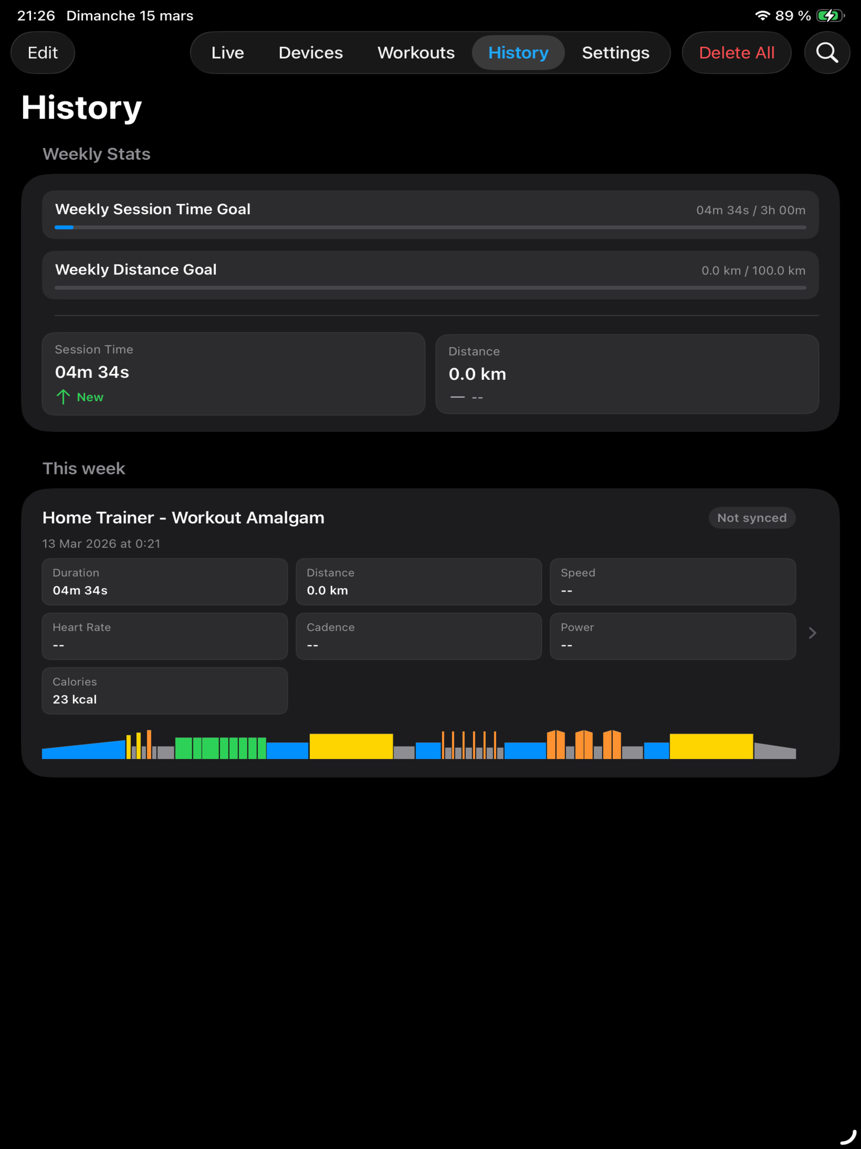Switch to the Live tab
Image resolution: width=861 pixels, height=1149 pixels.
coord(227,53)
